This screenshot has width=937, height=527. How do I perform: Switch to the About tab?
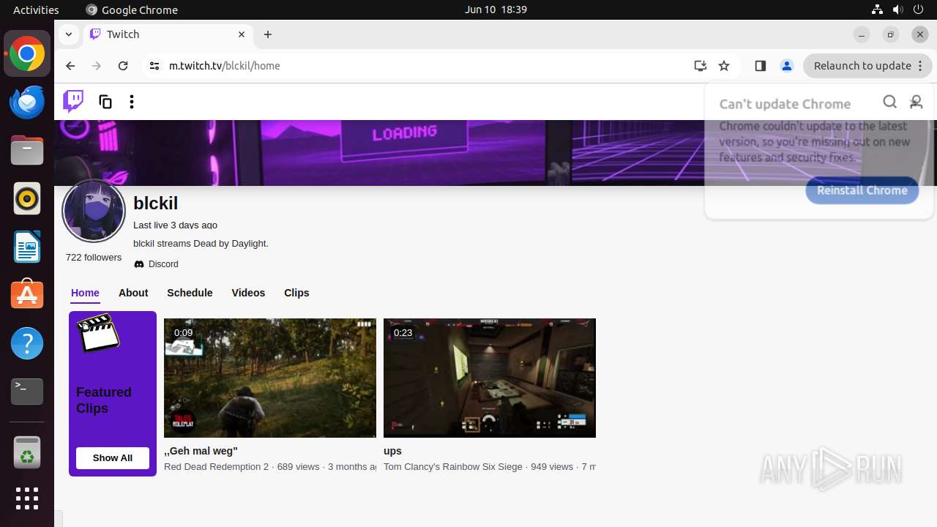[133, 293]
